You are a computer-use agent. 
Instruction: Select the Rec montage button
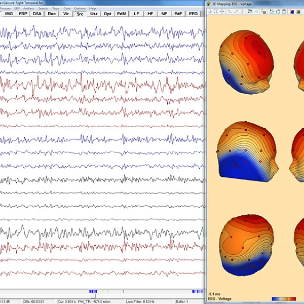tap(52, 14)
